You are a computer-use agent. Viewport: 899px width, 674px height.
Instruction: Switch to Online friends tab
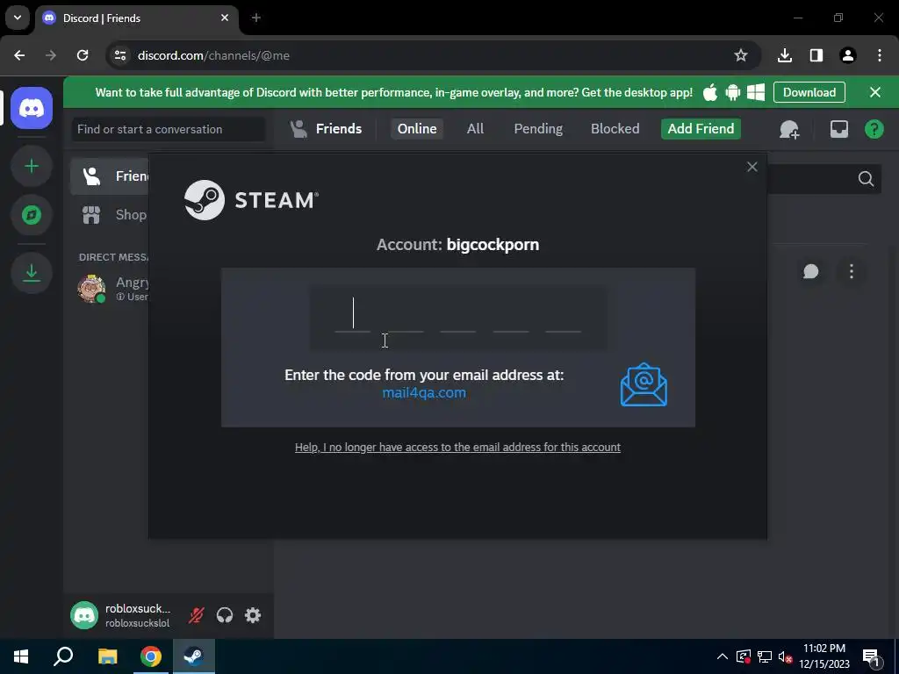pos(417,129)
